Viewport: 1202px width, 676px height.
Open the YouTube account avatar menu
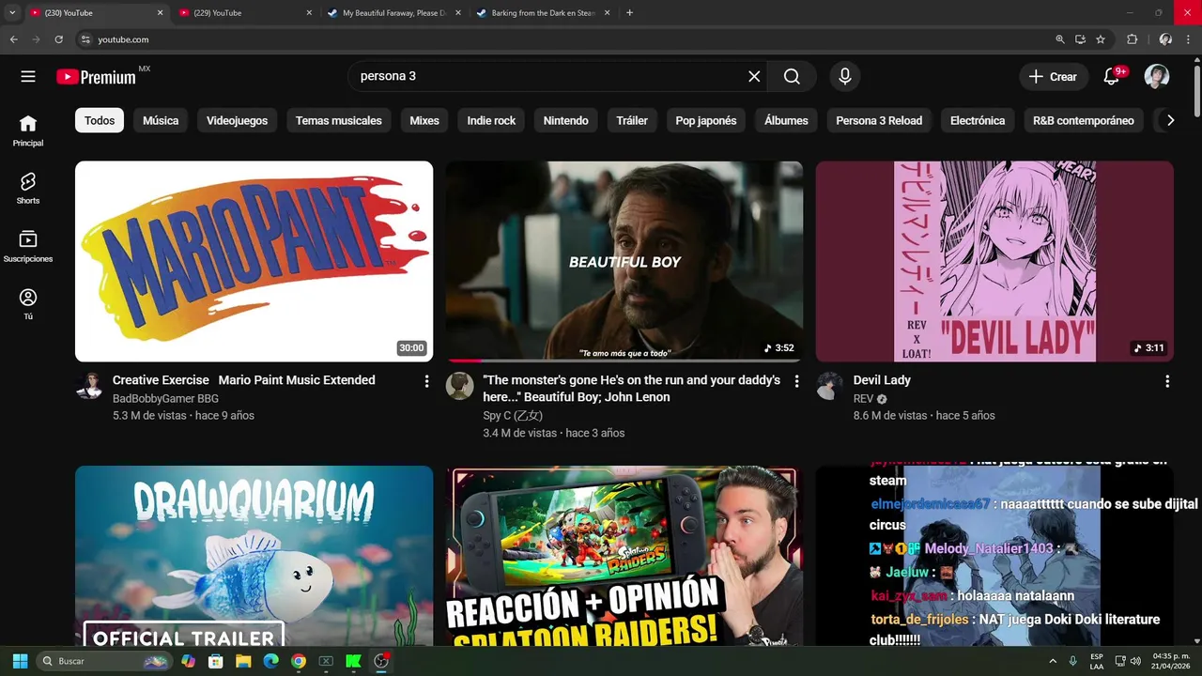pyautogui.click(x=1157, y=77)
